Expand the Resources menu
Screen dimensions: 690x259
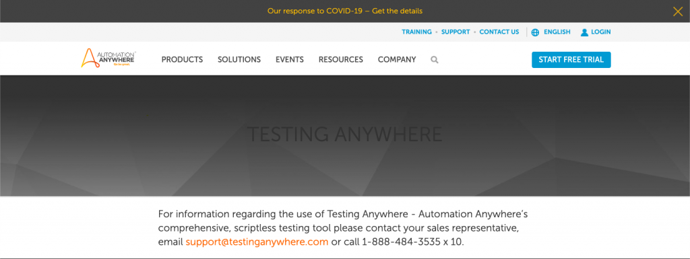click(x=340, y=60)
